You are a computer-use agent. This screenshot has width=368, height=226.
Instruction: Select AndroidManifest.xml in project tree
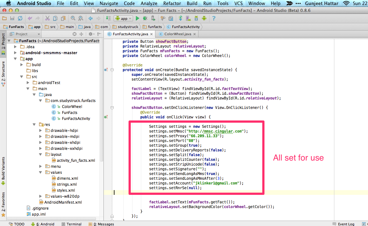click(63, 202)
